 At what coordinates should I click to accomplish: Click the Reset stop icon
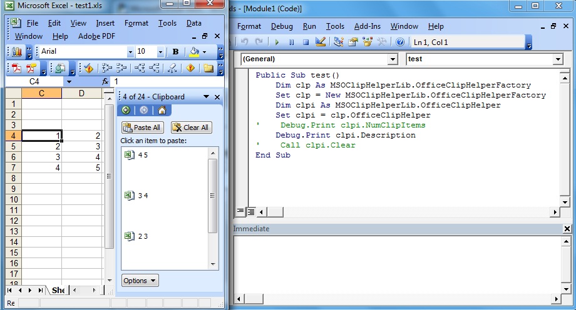[x=306, y=42]
